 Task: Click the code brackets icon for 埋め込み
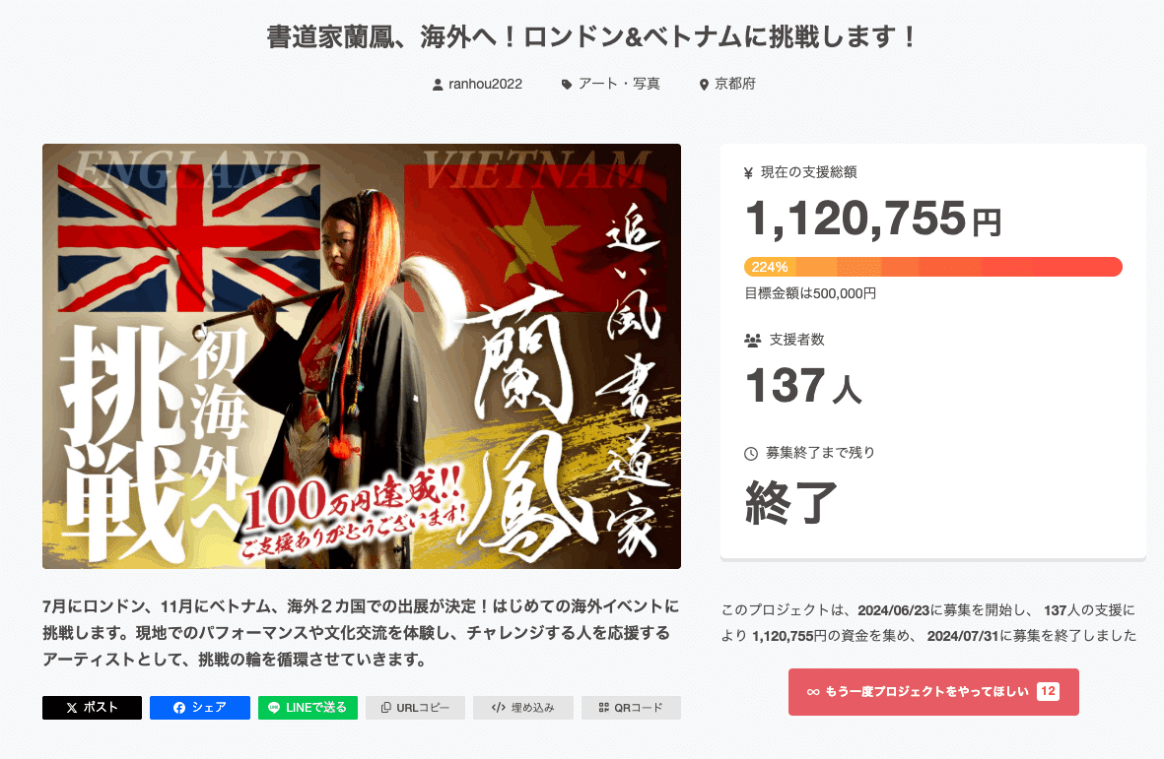click(498, 708)
